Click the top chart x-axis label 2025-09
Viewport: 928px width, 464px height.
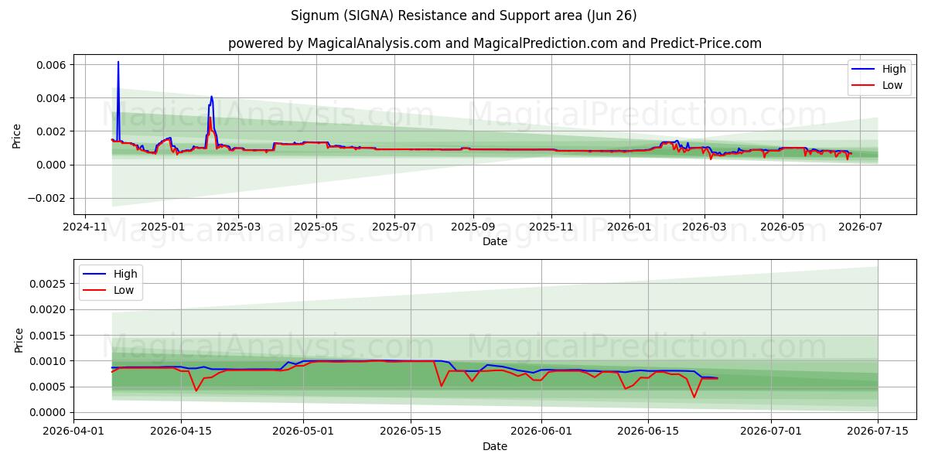(473, 227)
